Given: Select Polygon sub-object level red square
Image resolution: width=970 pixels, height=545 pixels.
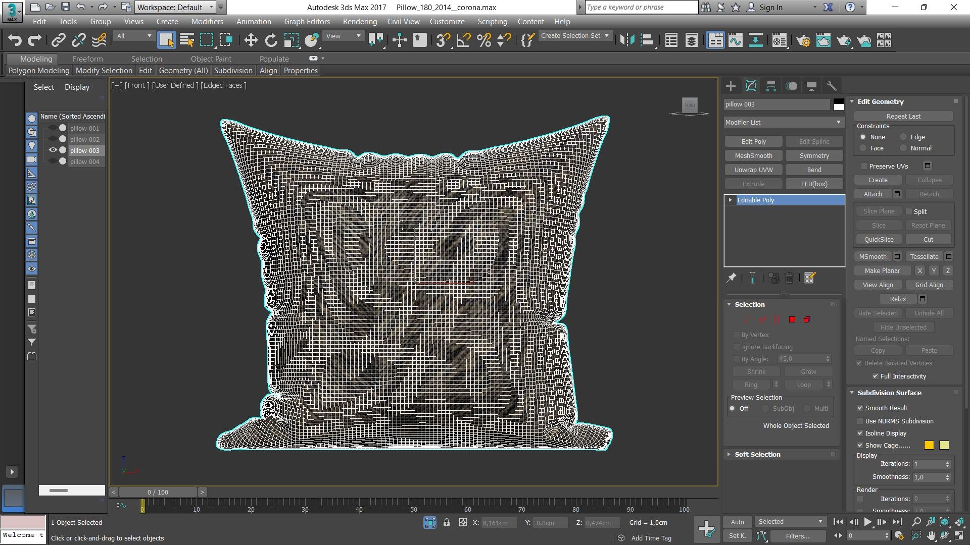Looking at the screenshot, I should click(x=792, y=319).
